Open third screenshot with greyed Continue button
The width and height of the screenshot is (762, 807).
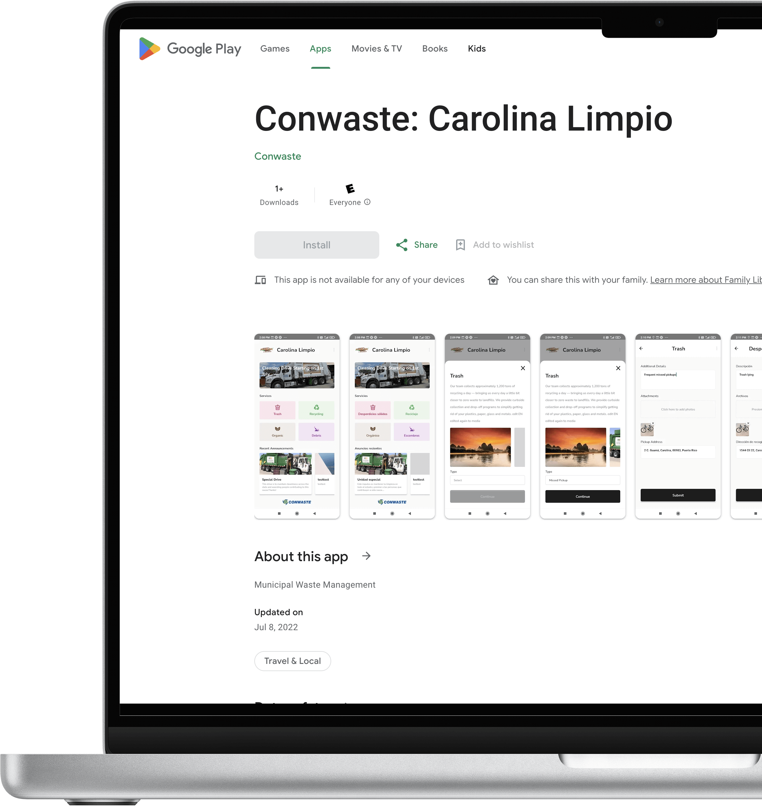click(x=487, y=426)
